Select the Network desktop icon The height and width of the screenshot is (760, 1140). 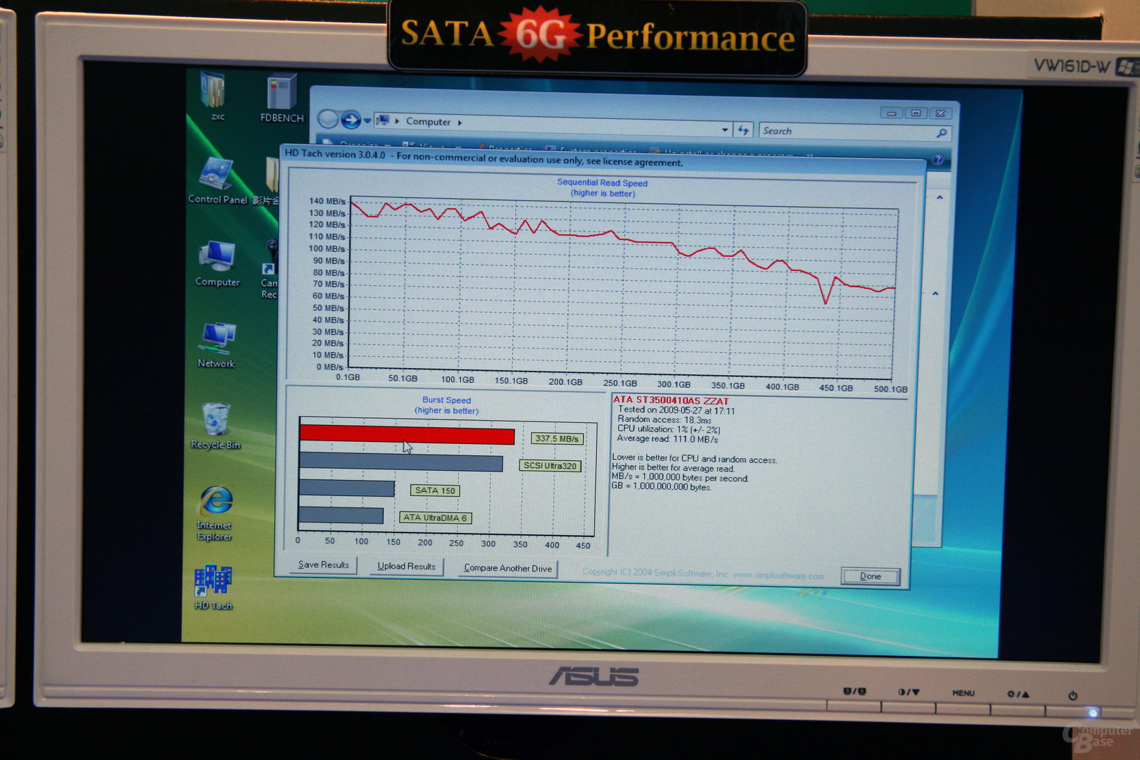(216, 345)
